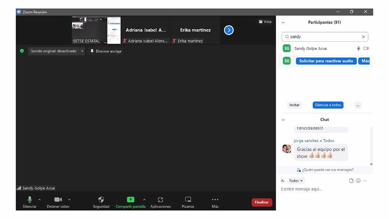This screenshot has width=389, height=219.
Task: Open the Seguridad shield icon
Action: tap(101, 200)
